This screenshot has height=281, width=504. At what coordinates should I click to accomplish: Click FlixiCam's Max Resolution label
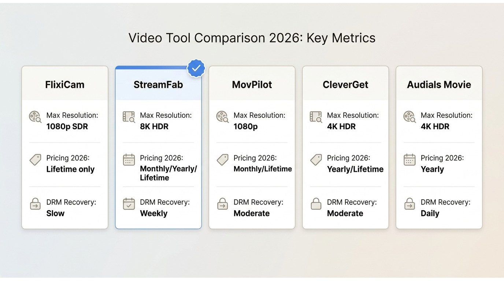[72, 115]
